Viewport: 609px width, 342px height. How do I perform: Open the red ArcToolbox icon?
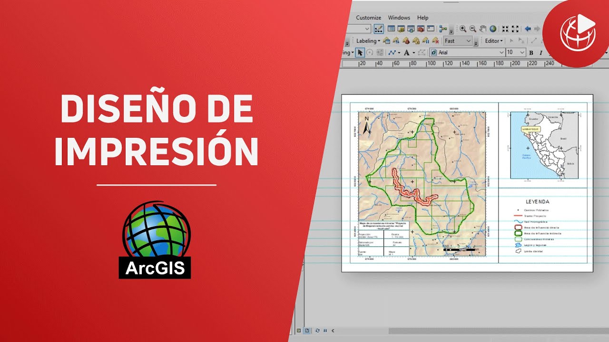[421, 29]
